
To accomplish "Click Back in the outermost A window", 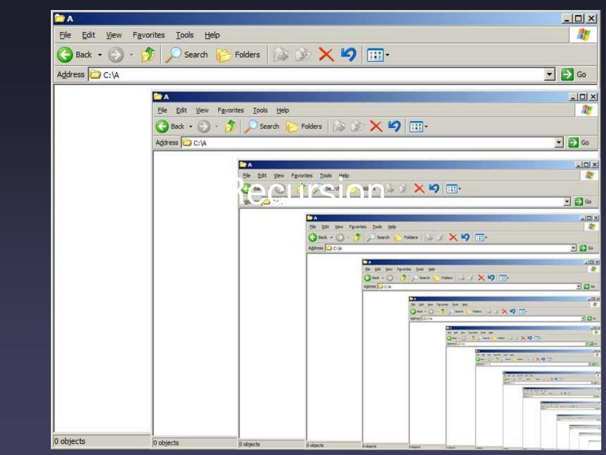I will (x=75, y=55).
